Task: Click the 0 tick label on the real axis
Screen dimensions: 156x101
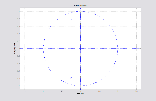Action: [80, 91]
